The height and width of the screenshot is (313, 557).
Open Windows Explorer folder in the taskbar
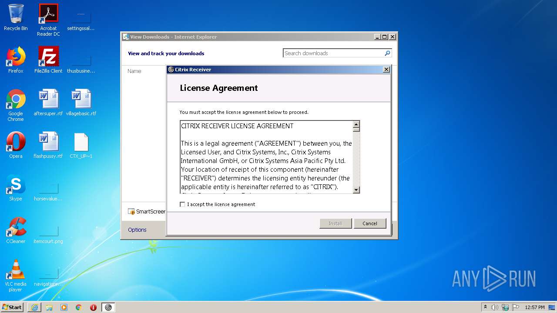click(x=49, y=307)
